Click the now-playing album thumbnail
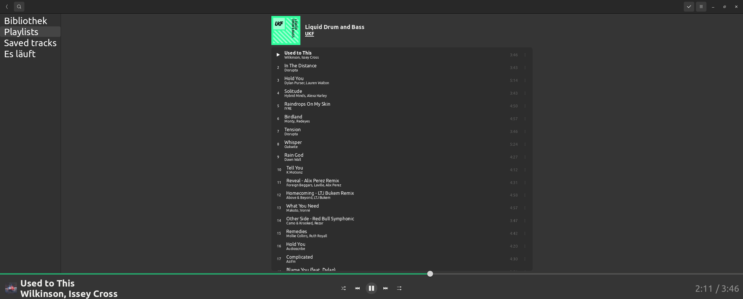Image resolution: width=743 pixels, height=299 pixels. (11, 288)
